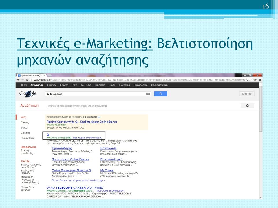The image size is (278, 208).
Task: Click Αλλαγή τοποθεσίας link
Action: [27, 152]
